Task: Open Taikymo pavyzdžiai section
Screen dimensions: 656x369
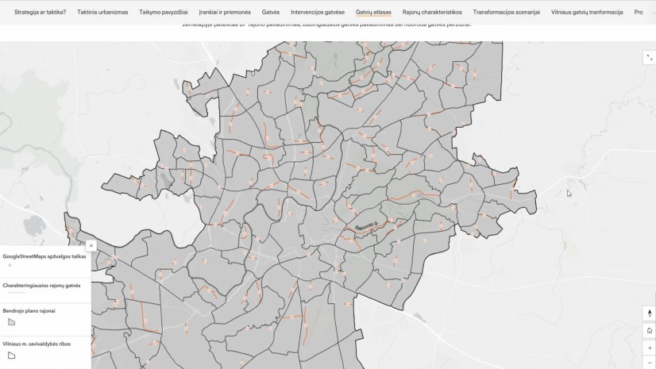Action: pyautogui.click(x=164, y=13)
